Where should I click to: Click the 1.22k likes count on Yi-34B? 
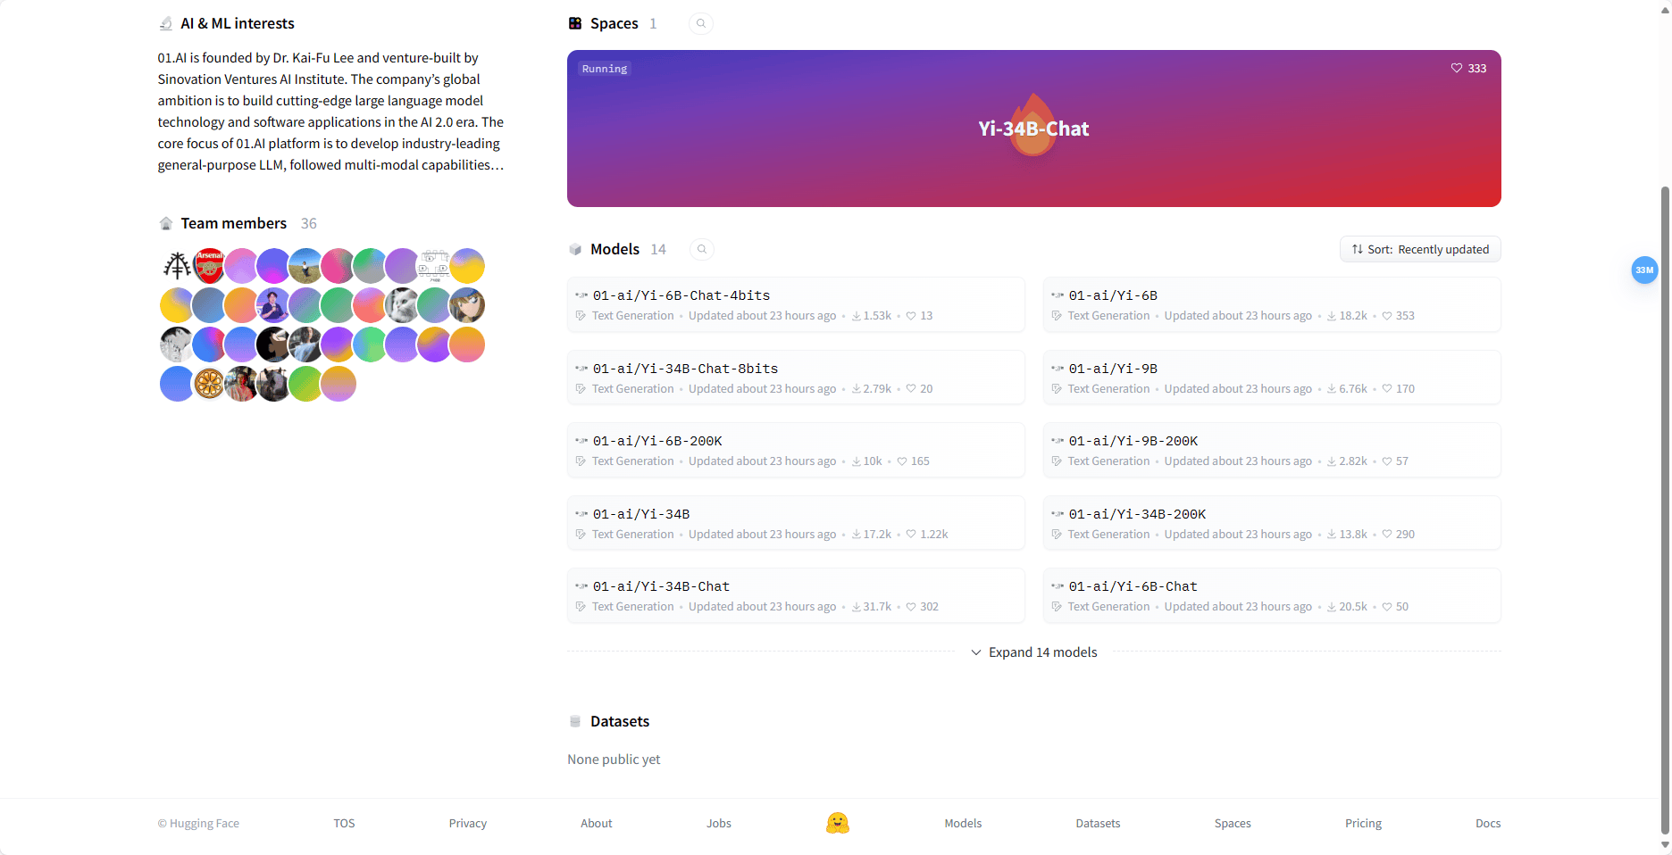(934, 534)
